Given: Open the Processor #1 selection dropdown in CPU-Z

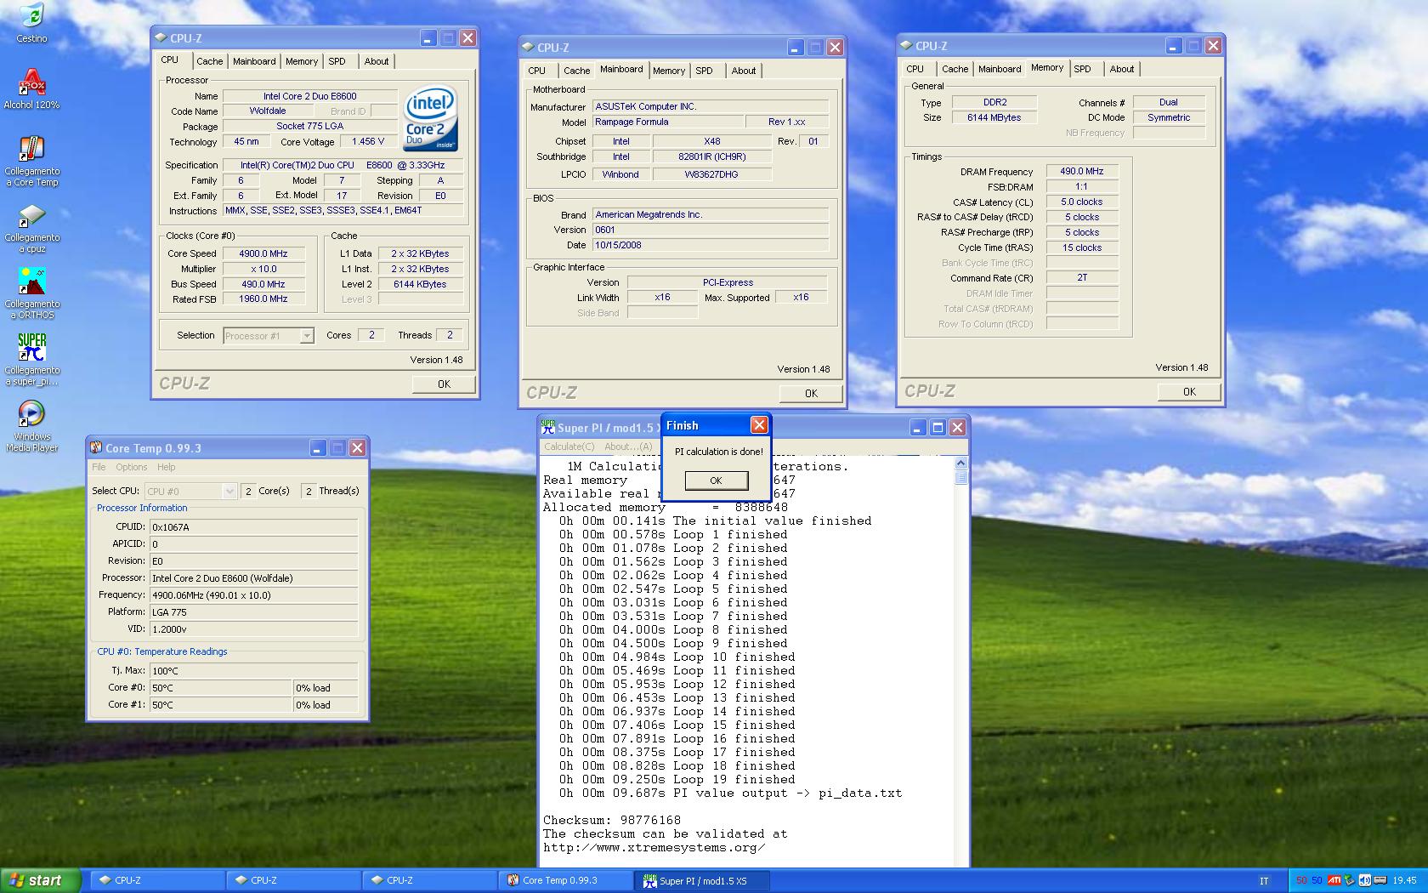Looking at the screenshot, I should pos(307,336).
